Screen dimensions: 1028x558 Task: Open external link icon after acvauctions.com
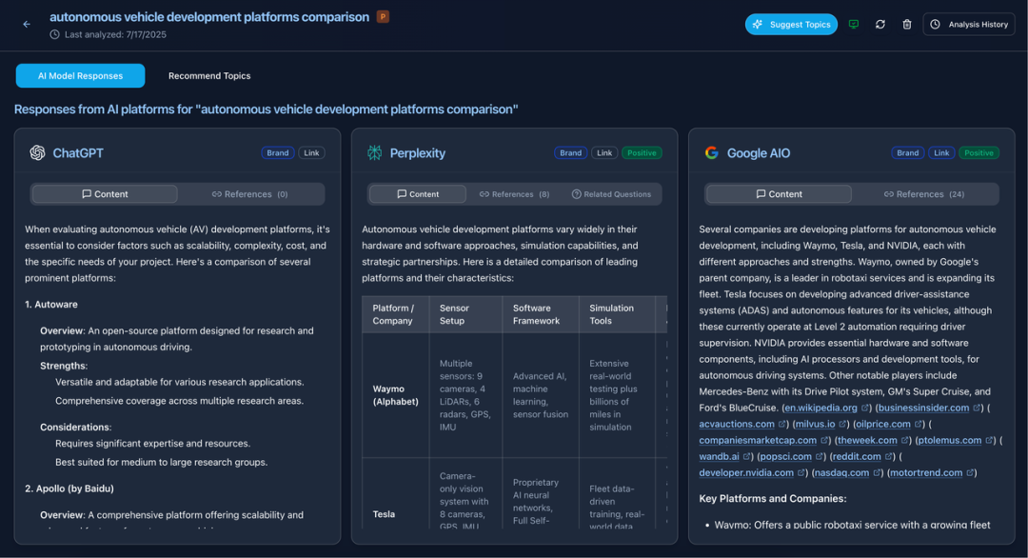point(781,425)
